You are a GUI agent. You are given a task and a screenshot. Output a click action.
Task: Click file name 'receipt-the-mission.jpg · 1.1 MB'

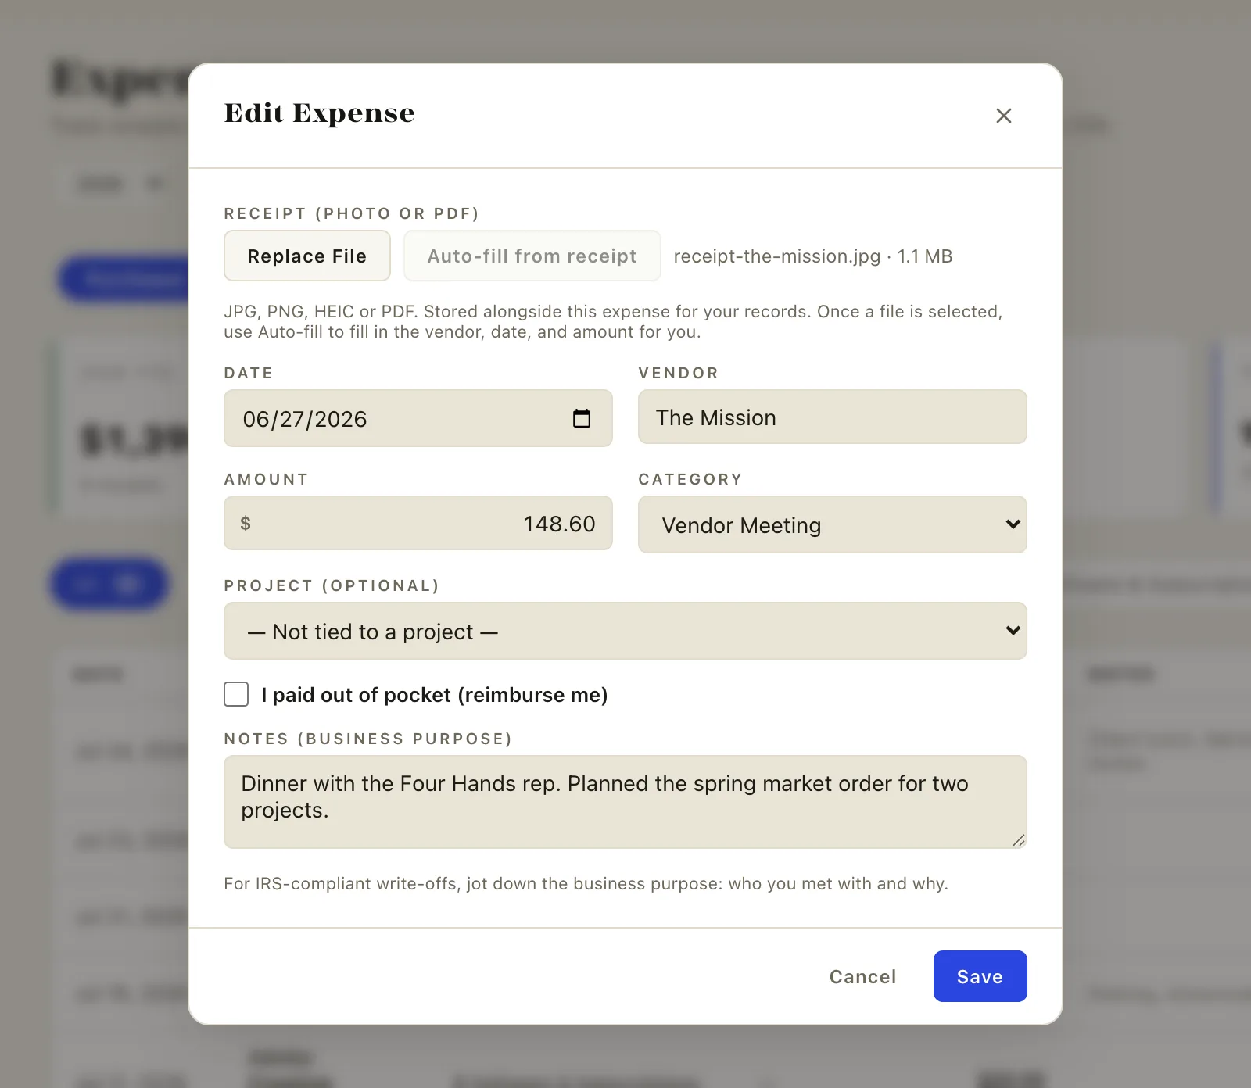click(813, 256)
